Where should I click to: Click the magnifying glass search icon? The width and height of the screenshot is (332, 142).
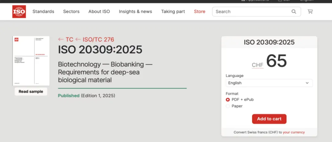point(294,12)
